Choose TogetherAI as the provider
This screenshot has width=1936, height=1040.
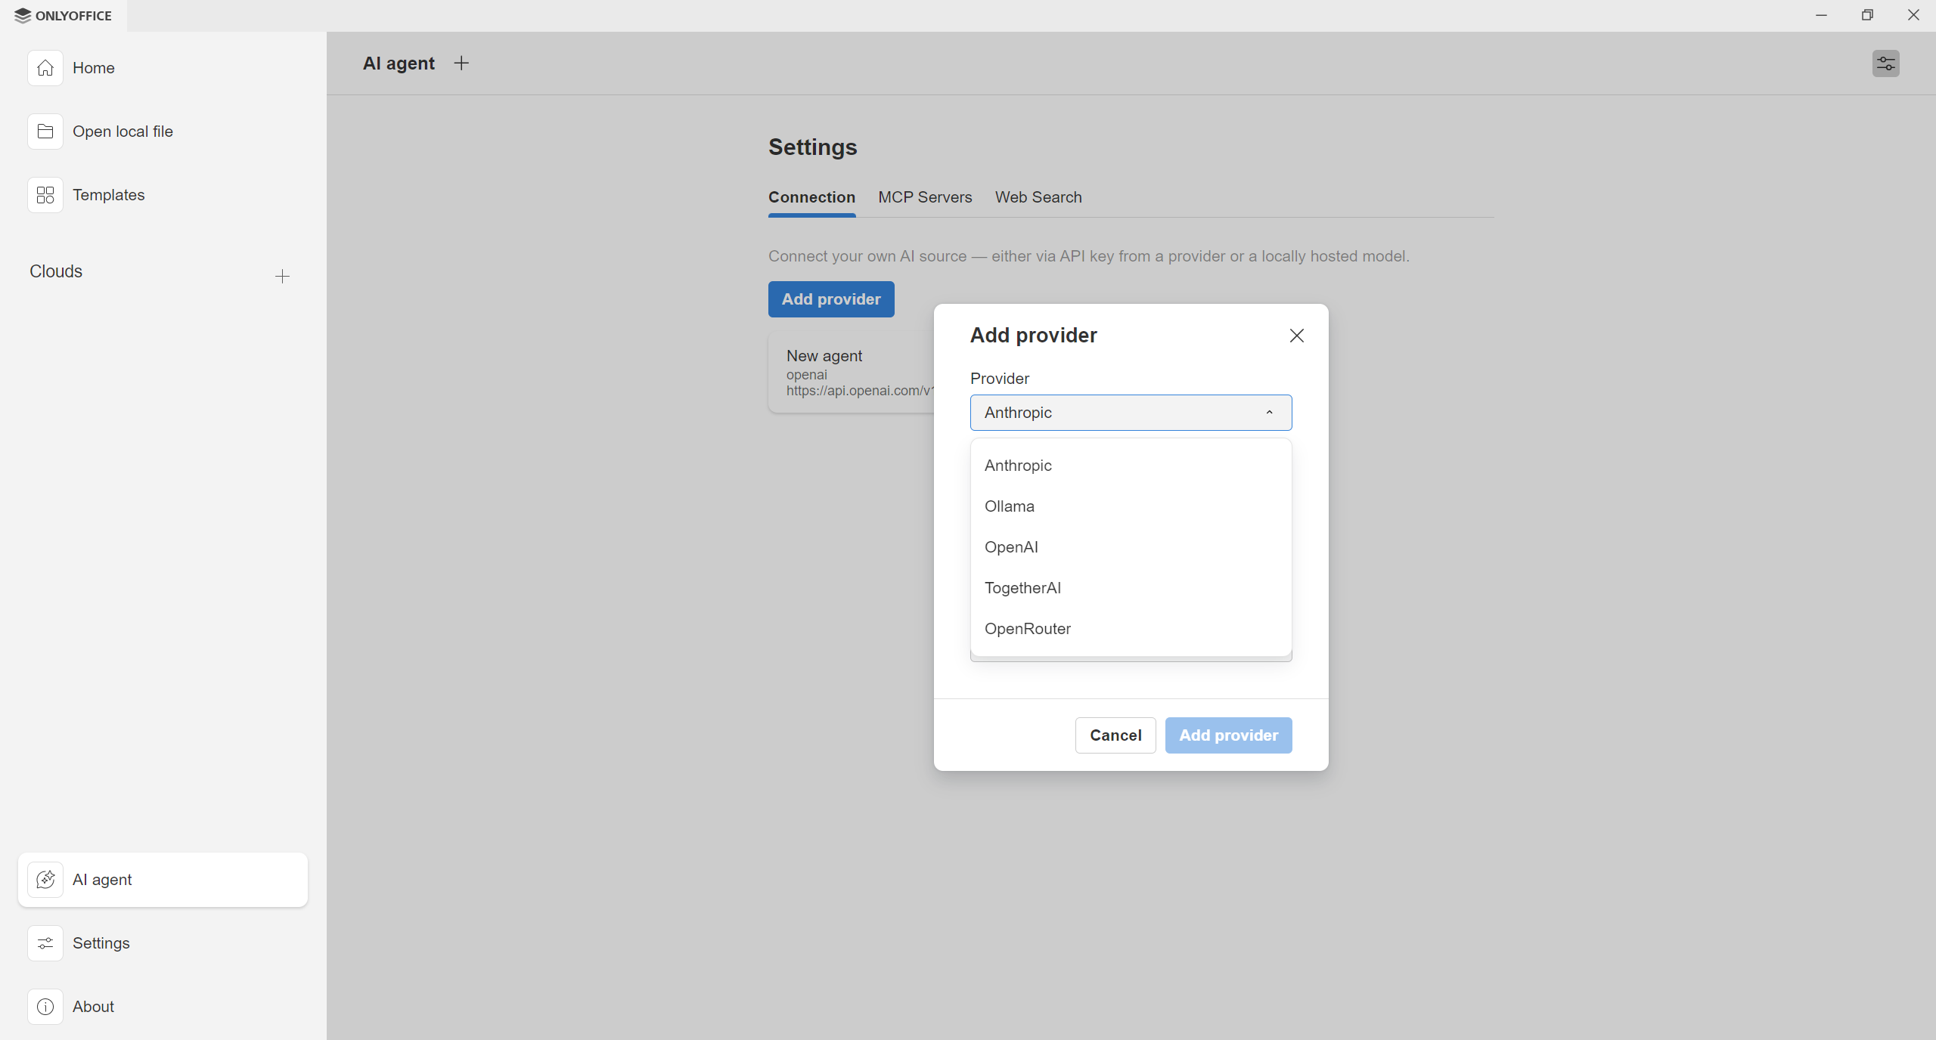tap(1022, 587)
